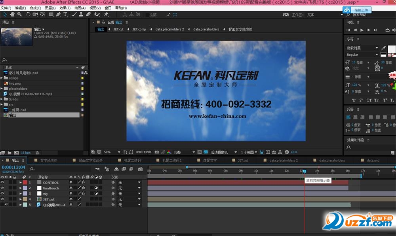Switch to the 文字修改处 timeline tab

coord(48,160)
